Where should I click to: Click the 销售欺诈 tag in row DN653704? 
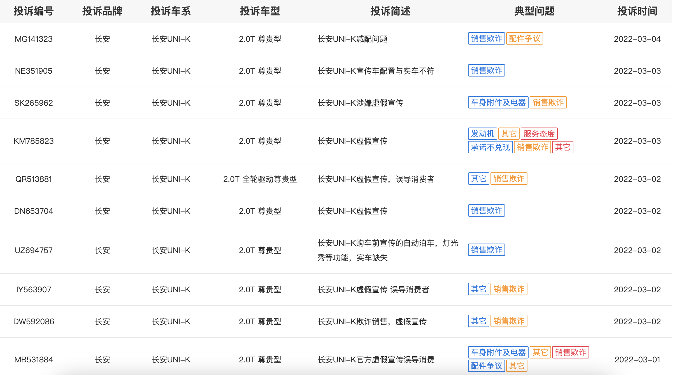tap(487, 210)
